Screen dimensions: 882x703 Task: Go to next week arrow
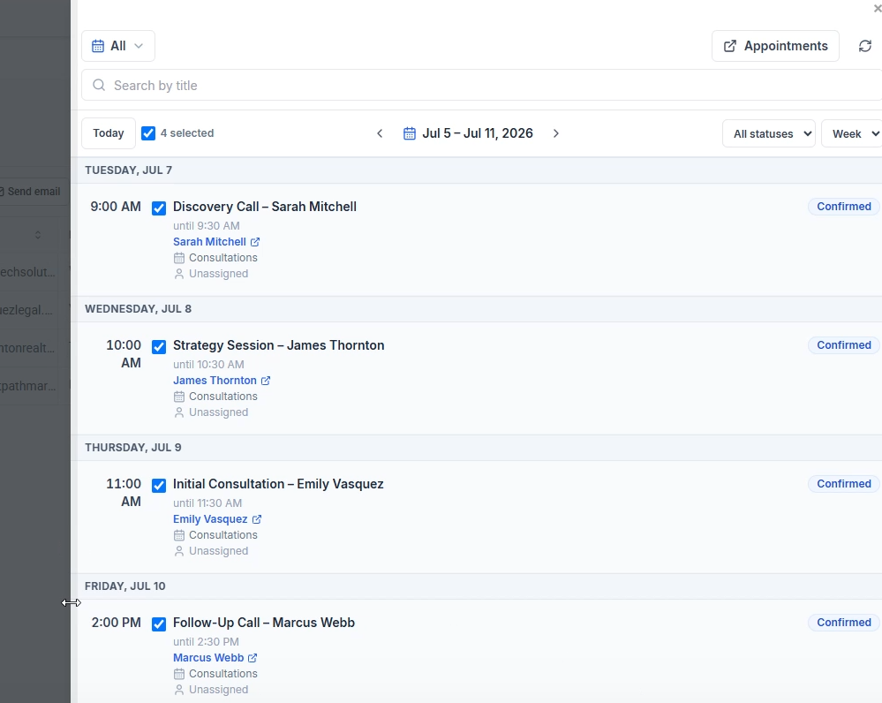point(555,133)
